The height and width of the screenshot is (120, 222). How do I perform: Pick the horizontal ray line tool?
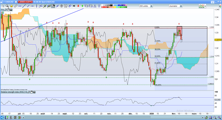tap(32, 6)
